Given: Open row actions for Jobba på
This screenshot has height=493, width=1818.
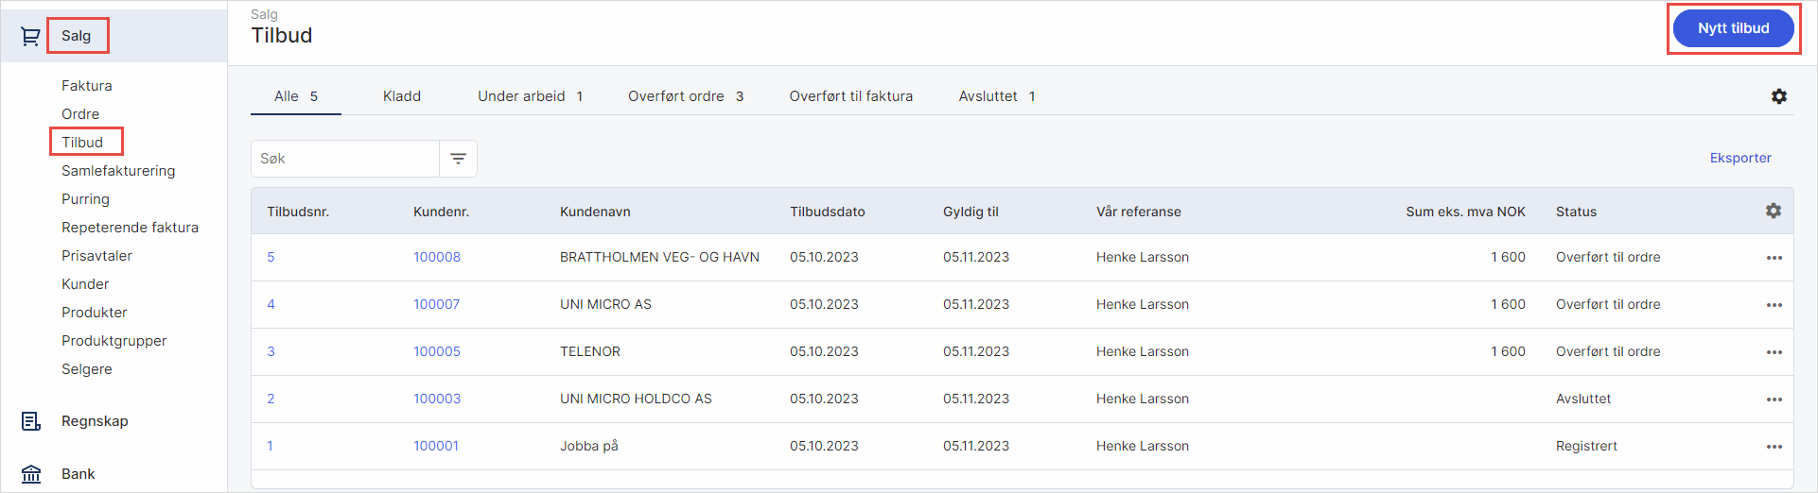Looking at the screenshot, I should click(1774, 447).
